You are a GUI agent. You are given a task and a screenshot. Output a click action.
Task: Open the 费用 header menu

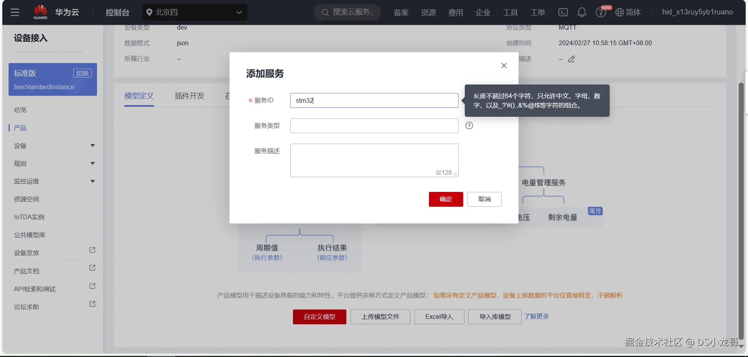[x=455, y=12]
